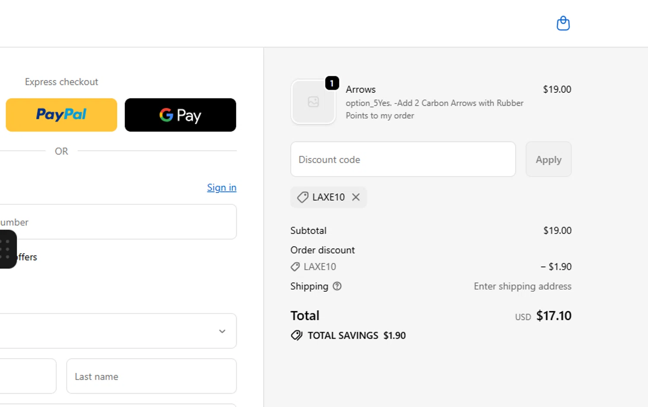Focus the Discount code field
This screenshot has width=648, height=407.
(x=403, y=159)
